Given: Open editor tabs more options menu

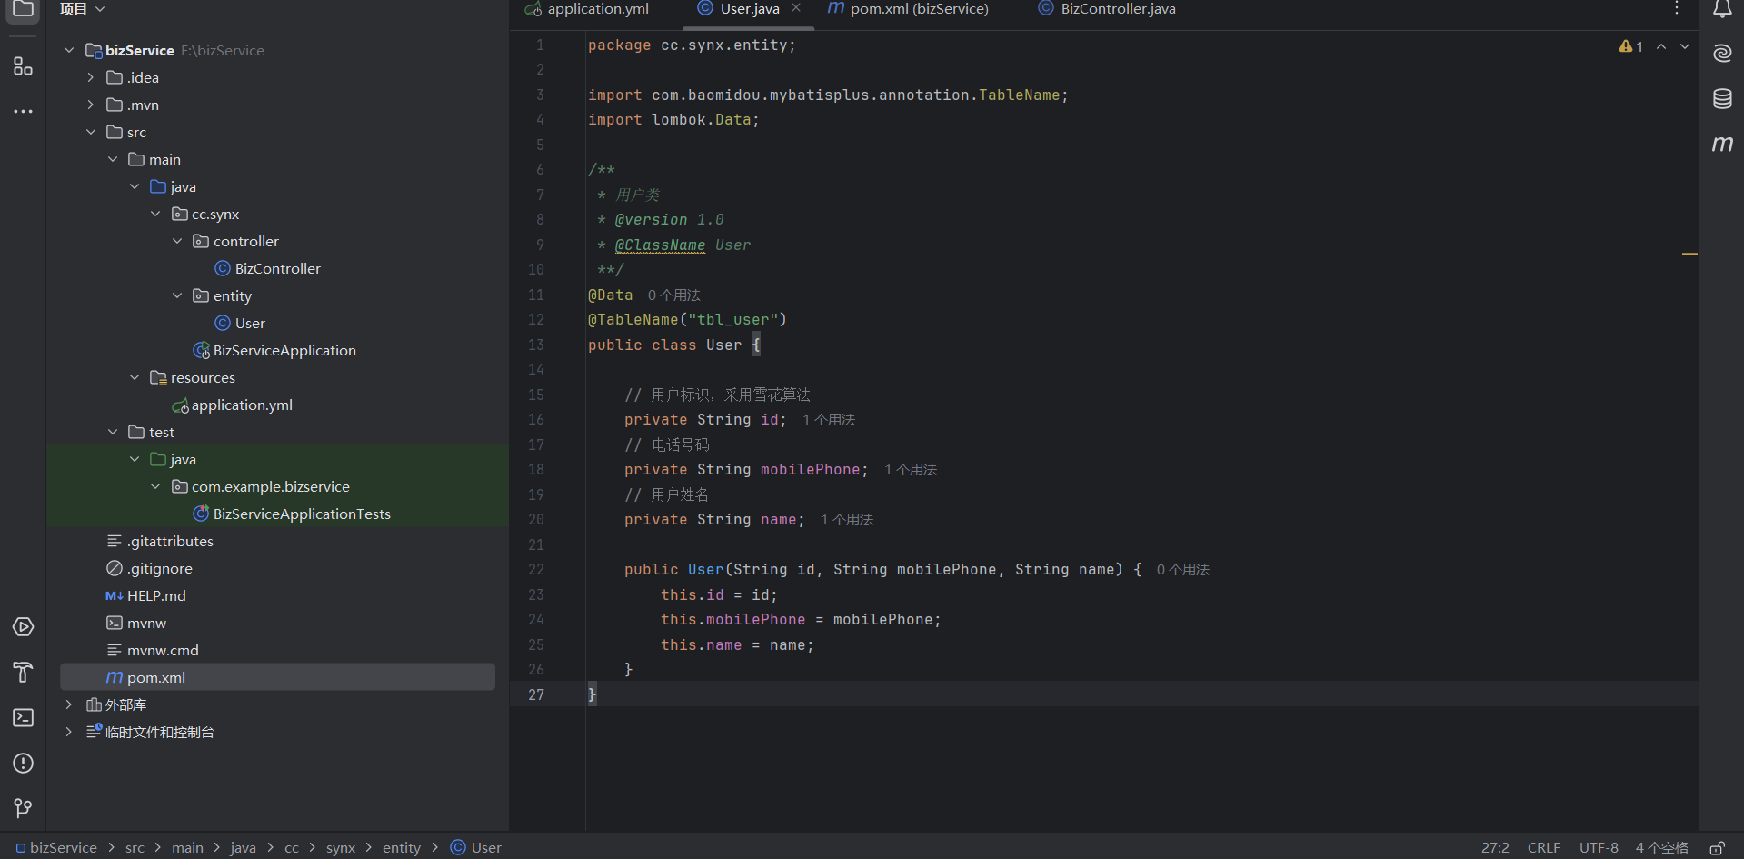Looking at the screenshot, I should point(1677,9).
